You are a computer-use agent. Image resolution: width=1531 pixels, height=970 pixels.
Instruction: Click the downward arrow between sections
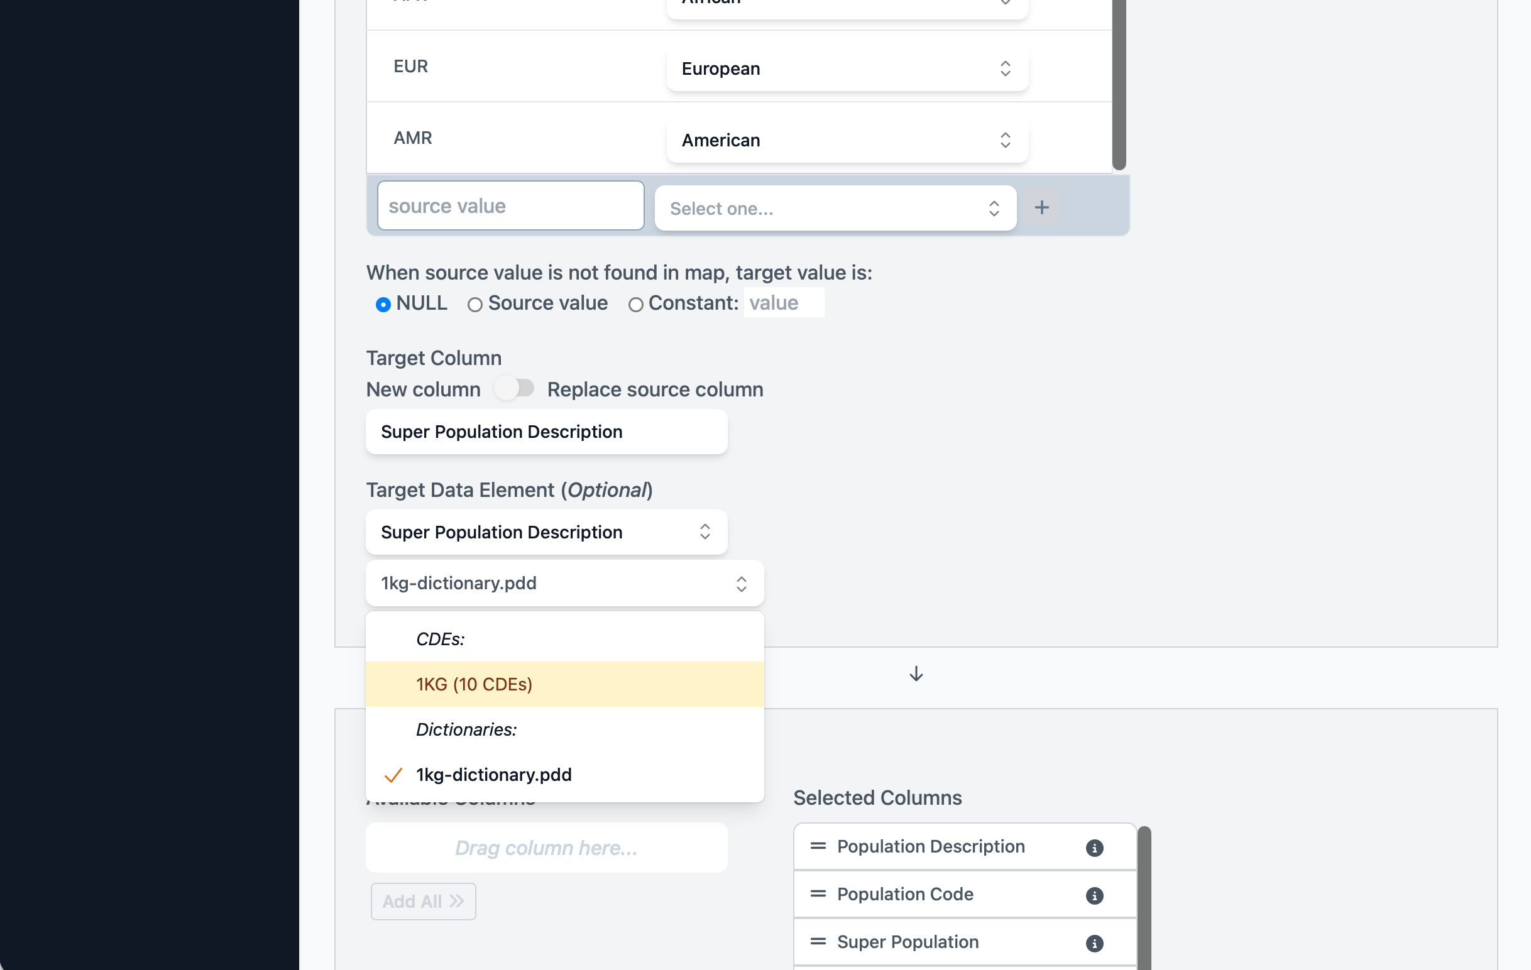coord(916,674)
